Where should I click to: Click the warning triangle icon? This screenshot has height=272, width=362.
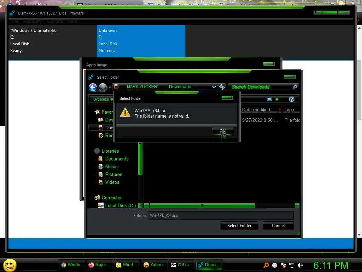125,112
